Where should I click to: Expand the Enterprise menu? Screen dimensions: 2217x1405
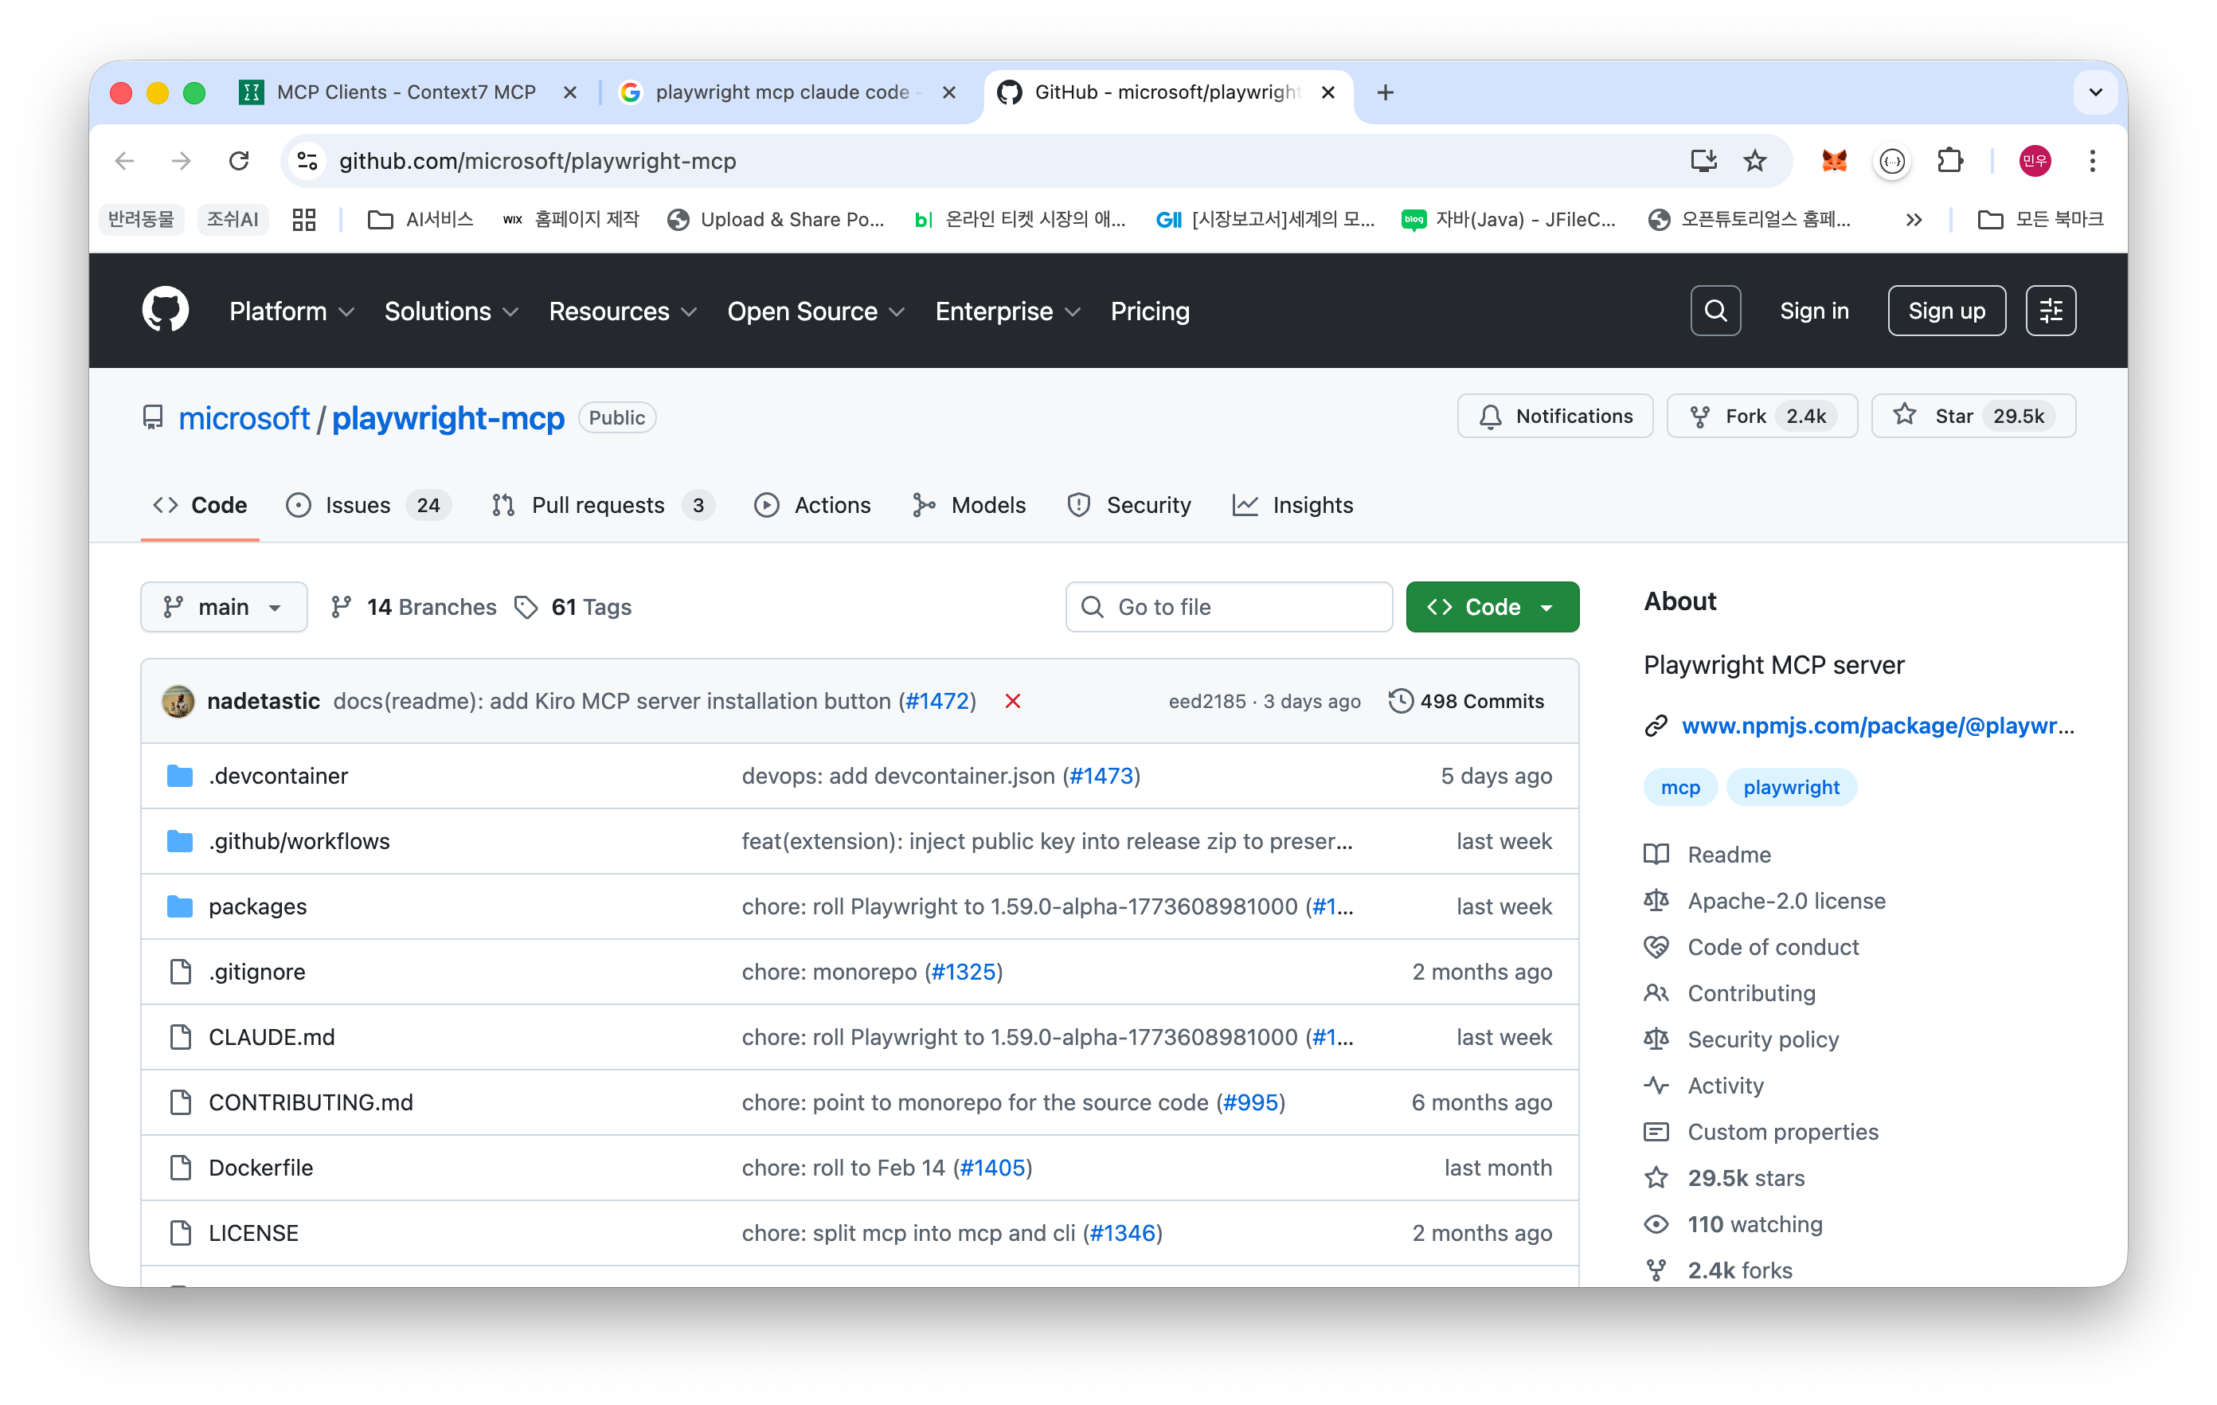click(1007, 311)
